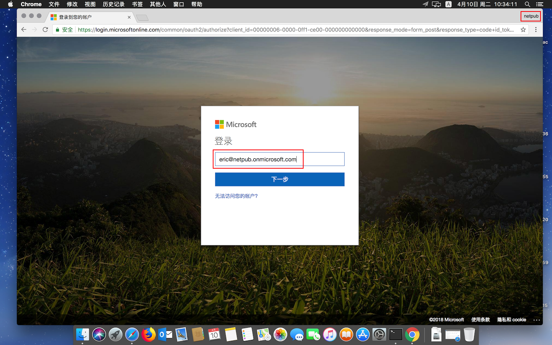Reload the sign-in page
Screen dimensions: 552x345
coord(45,30)
